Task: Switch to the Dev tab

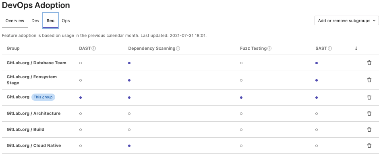Action: tap(35, 20)
